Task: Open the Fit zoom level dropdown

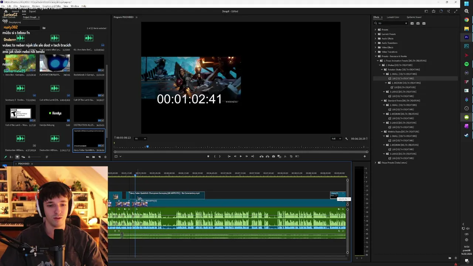Action: tap(140, 139)
